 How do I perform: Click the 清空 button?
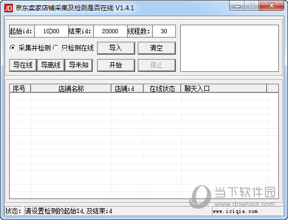157,48
